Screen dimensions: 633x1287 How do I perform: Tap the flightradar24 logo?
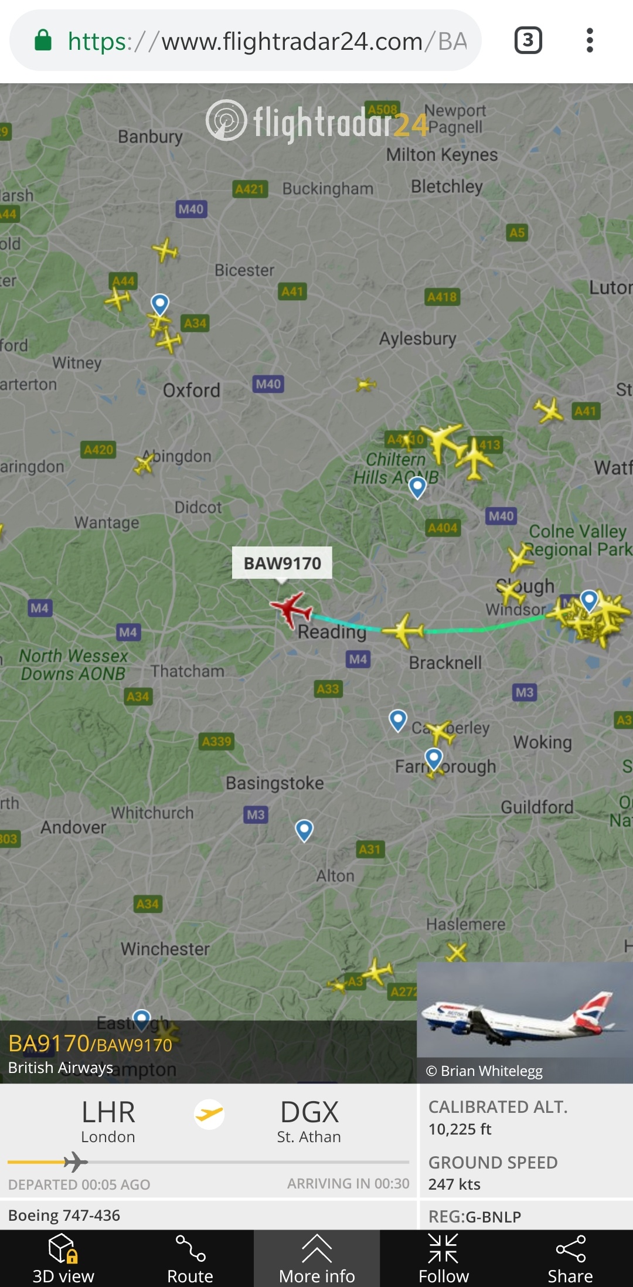pyautogui.click(x=317, y=122)
